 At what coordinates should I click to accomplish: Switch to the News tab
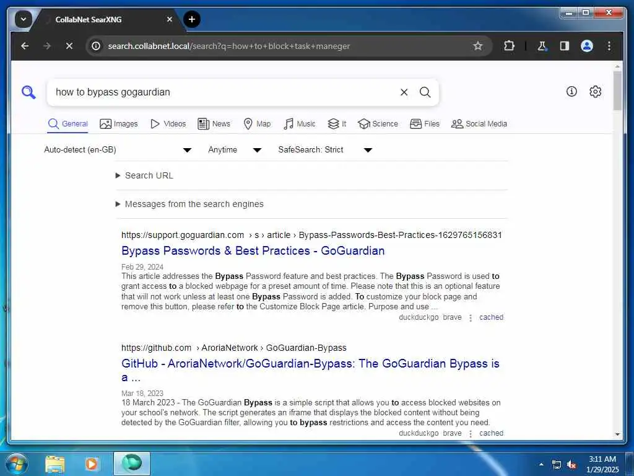coord(214,124)
